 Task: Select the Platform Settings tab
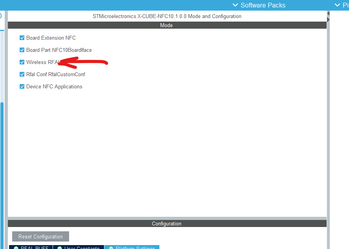tap(132, 247)
